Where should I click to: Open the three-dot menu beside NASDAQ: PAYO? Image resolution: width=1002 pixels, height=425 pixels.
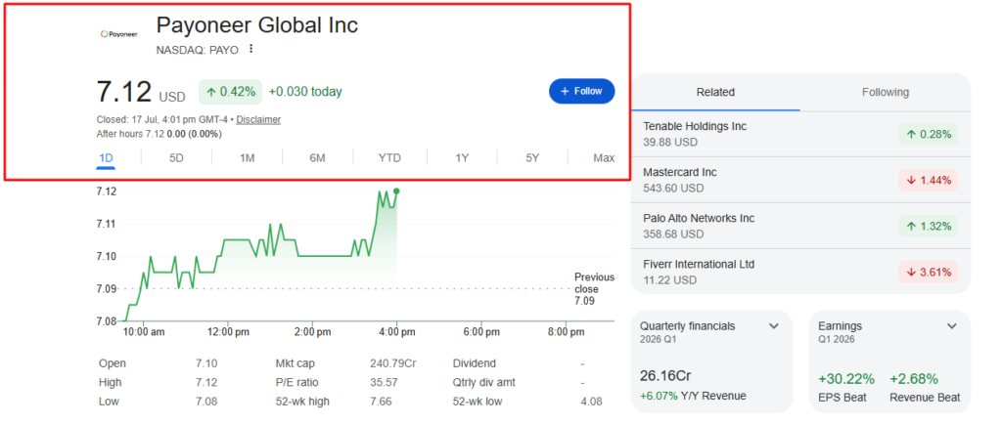click(x=251, y=49)
